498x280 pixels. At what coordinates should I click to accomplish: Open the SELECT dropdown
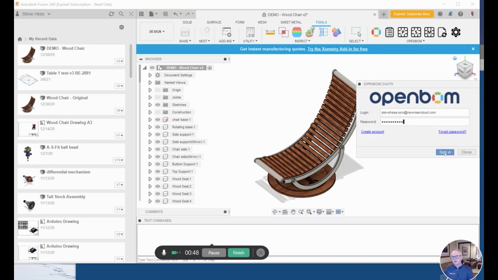pos(356,41)
